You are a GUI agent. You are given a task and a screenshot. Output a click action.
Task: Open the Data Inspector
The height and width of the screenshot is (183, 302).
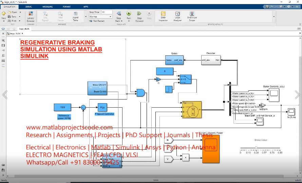click(163, 14)
